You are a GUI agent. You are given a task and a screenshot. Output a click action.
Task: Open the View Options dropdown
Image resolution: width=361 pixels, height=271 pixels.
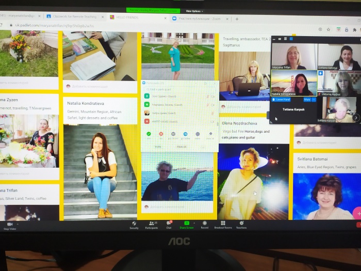point(194,11)
